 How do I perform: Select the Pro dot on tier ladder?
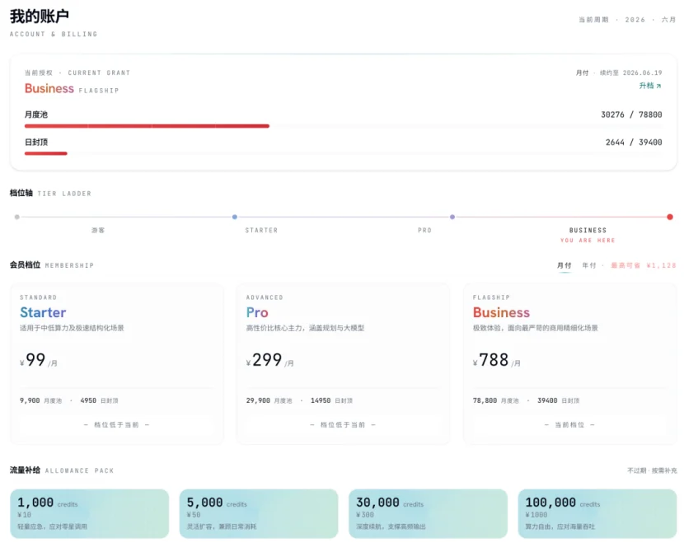pos(452,217)
